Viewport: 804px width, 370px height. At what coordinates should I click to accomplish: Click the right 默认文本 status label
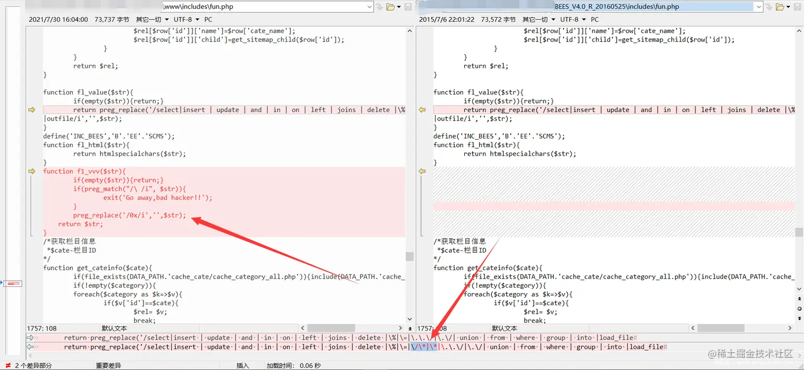click(505, 329)
